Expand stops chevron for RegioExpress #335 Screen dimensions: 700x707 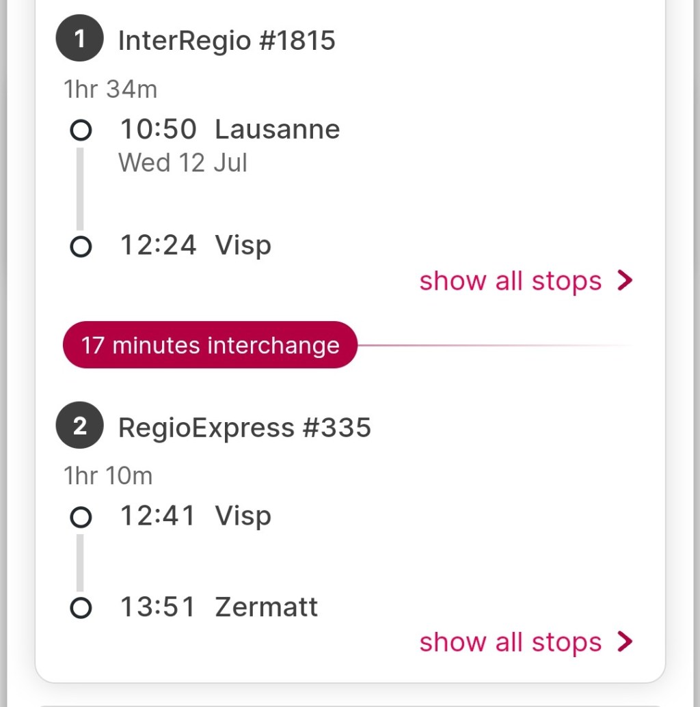(x=625, y=642)
